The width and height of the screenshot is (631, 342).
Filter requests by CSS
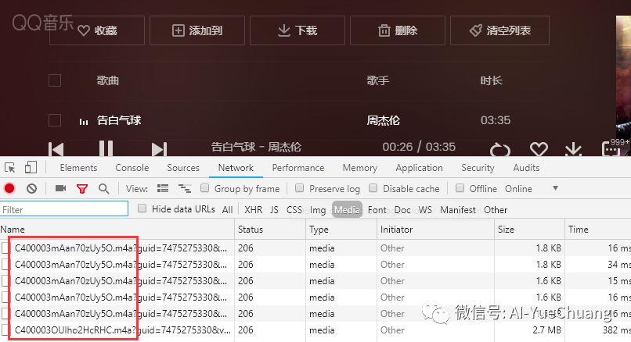point(294,210)
